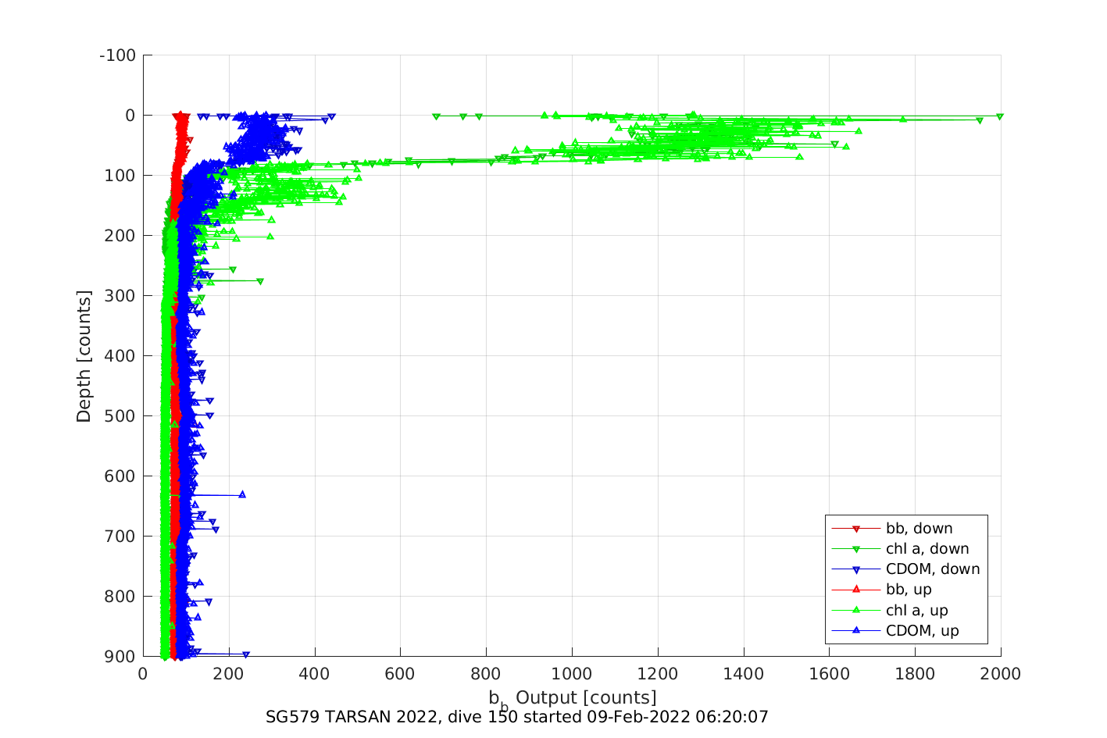Click the 'Depth [counts]' y-axis label
This screenshot has height=738, width=1107.
click(84, 356)
